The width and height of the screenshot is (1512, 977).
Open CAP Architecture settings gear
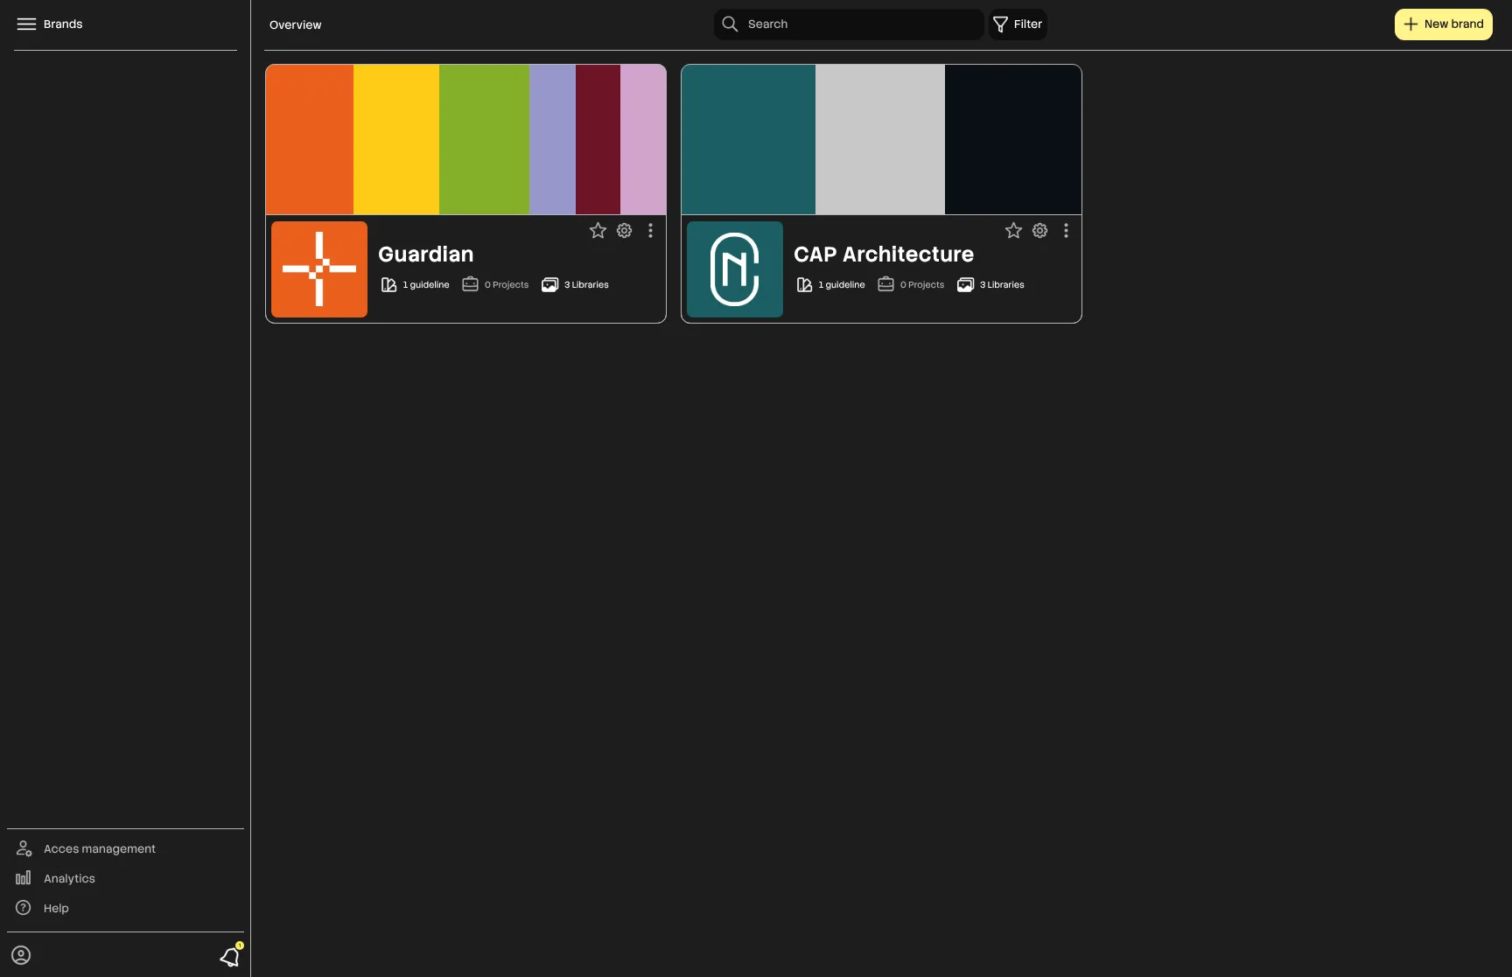pos(1039,231)
